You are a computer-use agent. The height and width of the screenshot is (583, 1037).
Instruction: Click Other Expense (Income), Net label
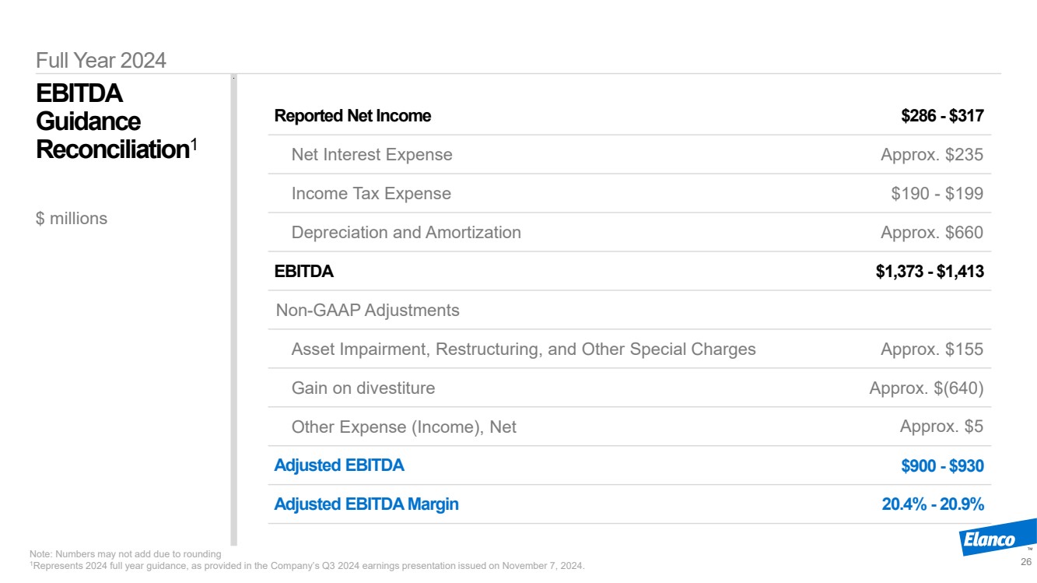pos(403,427)
